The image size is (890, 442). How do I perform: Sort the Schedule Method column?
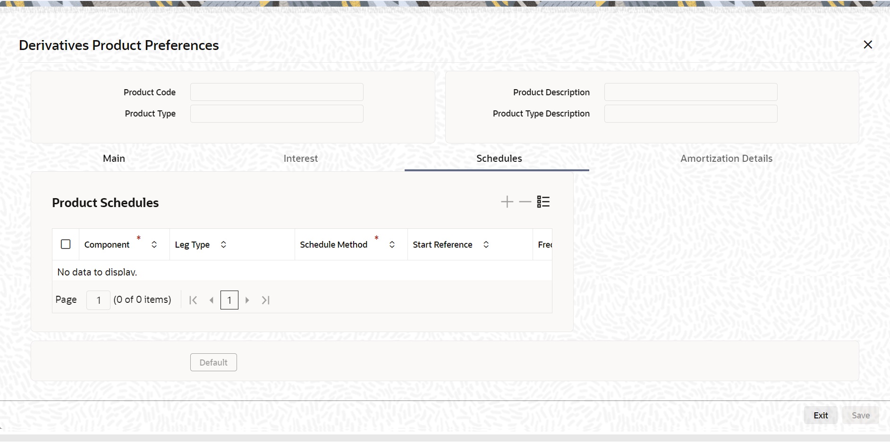point(392,244)
